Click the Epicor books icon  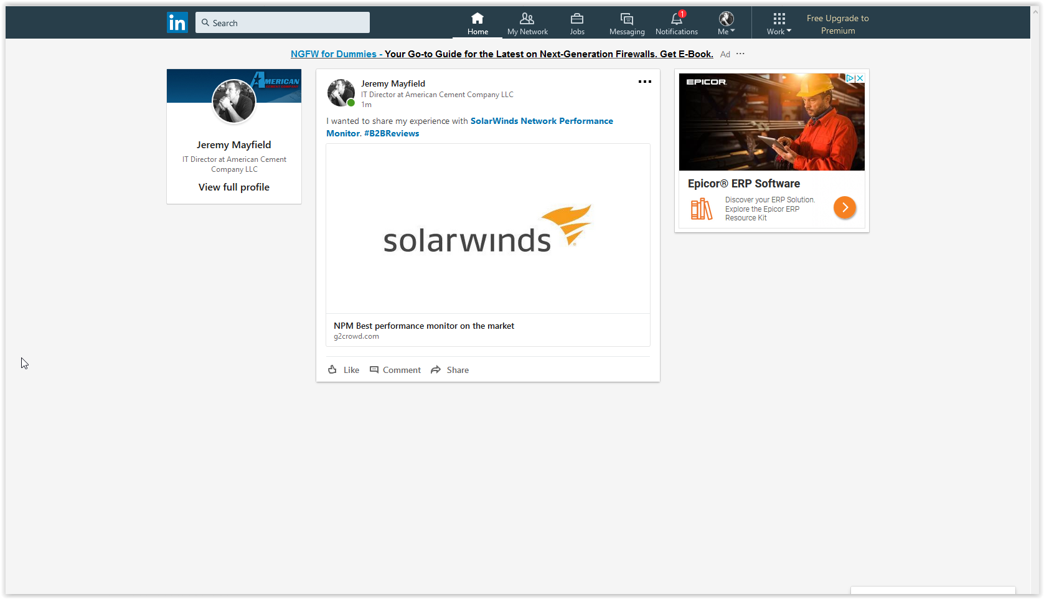coord(702,209)
